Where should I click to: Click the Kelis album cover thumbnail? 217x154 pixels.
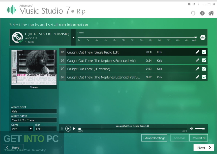34,67
